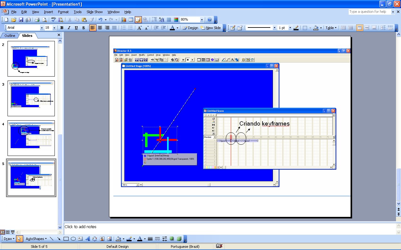Toggle underline formatting
This screenshot has width=401, height=250.
(x=76, y=28)
